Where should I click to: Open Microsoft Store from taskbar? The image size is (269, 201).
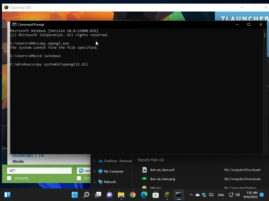coord(156,195)
